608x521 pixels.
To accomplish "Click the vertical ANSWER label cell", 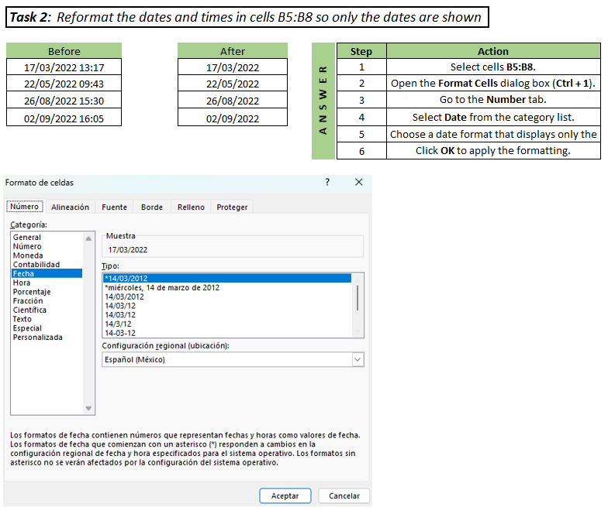I will (x=323, y=101).
